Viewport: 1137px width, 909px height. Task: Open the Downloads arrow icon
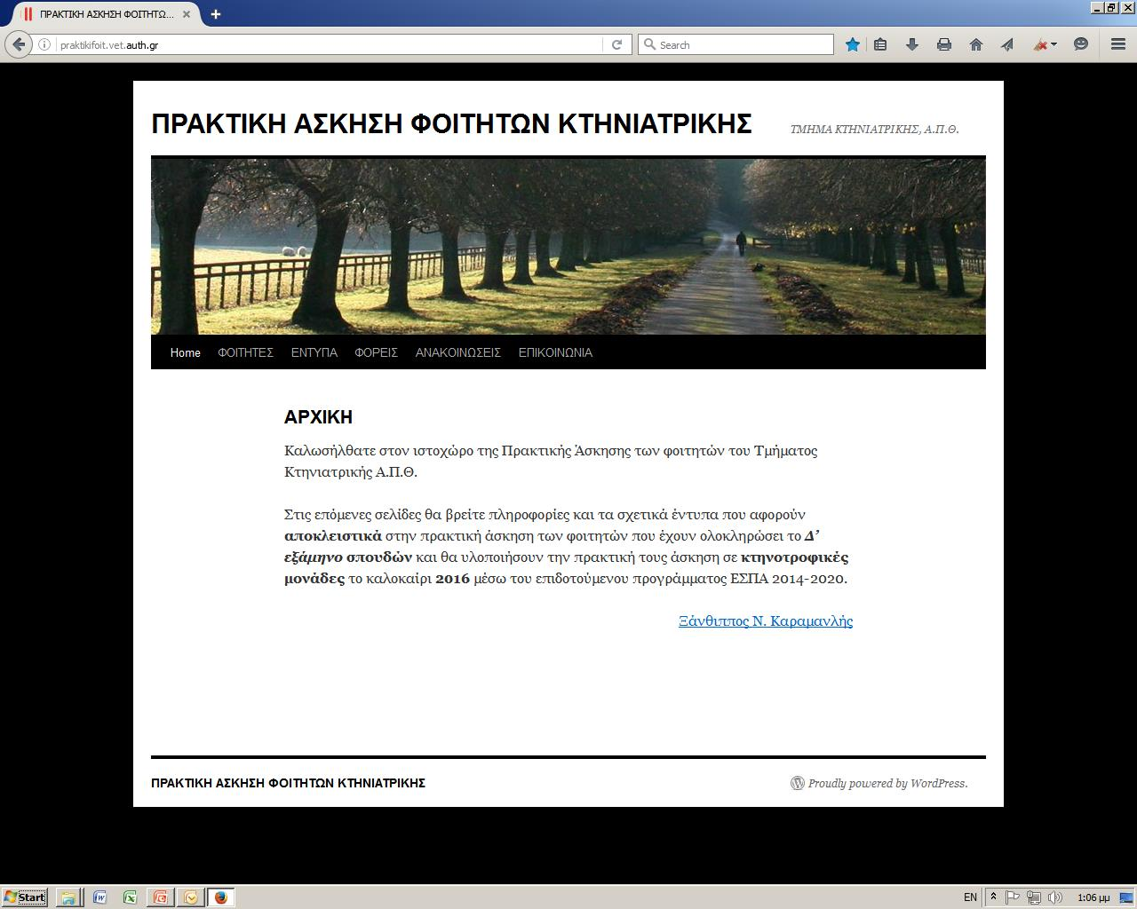(x=912, y=44)
